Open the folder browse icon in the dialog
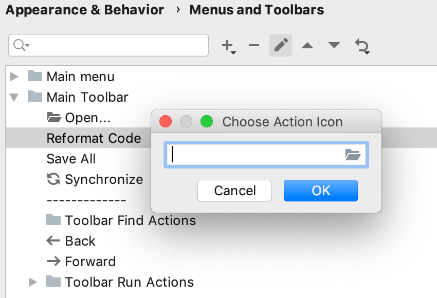Viewport: 437px width, 298px height. coord(353,154)
